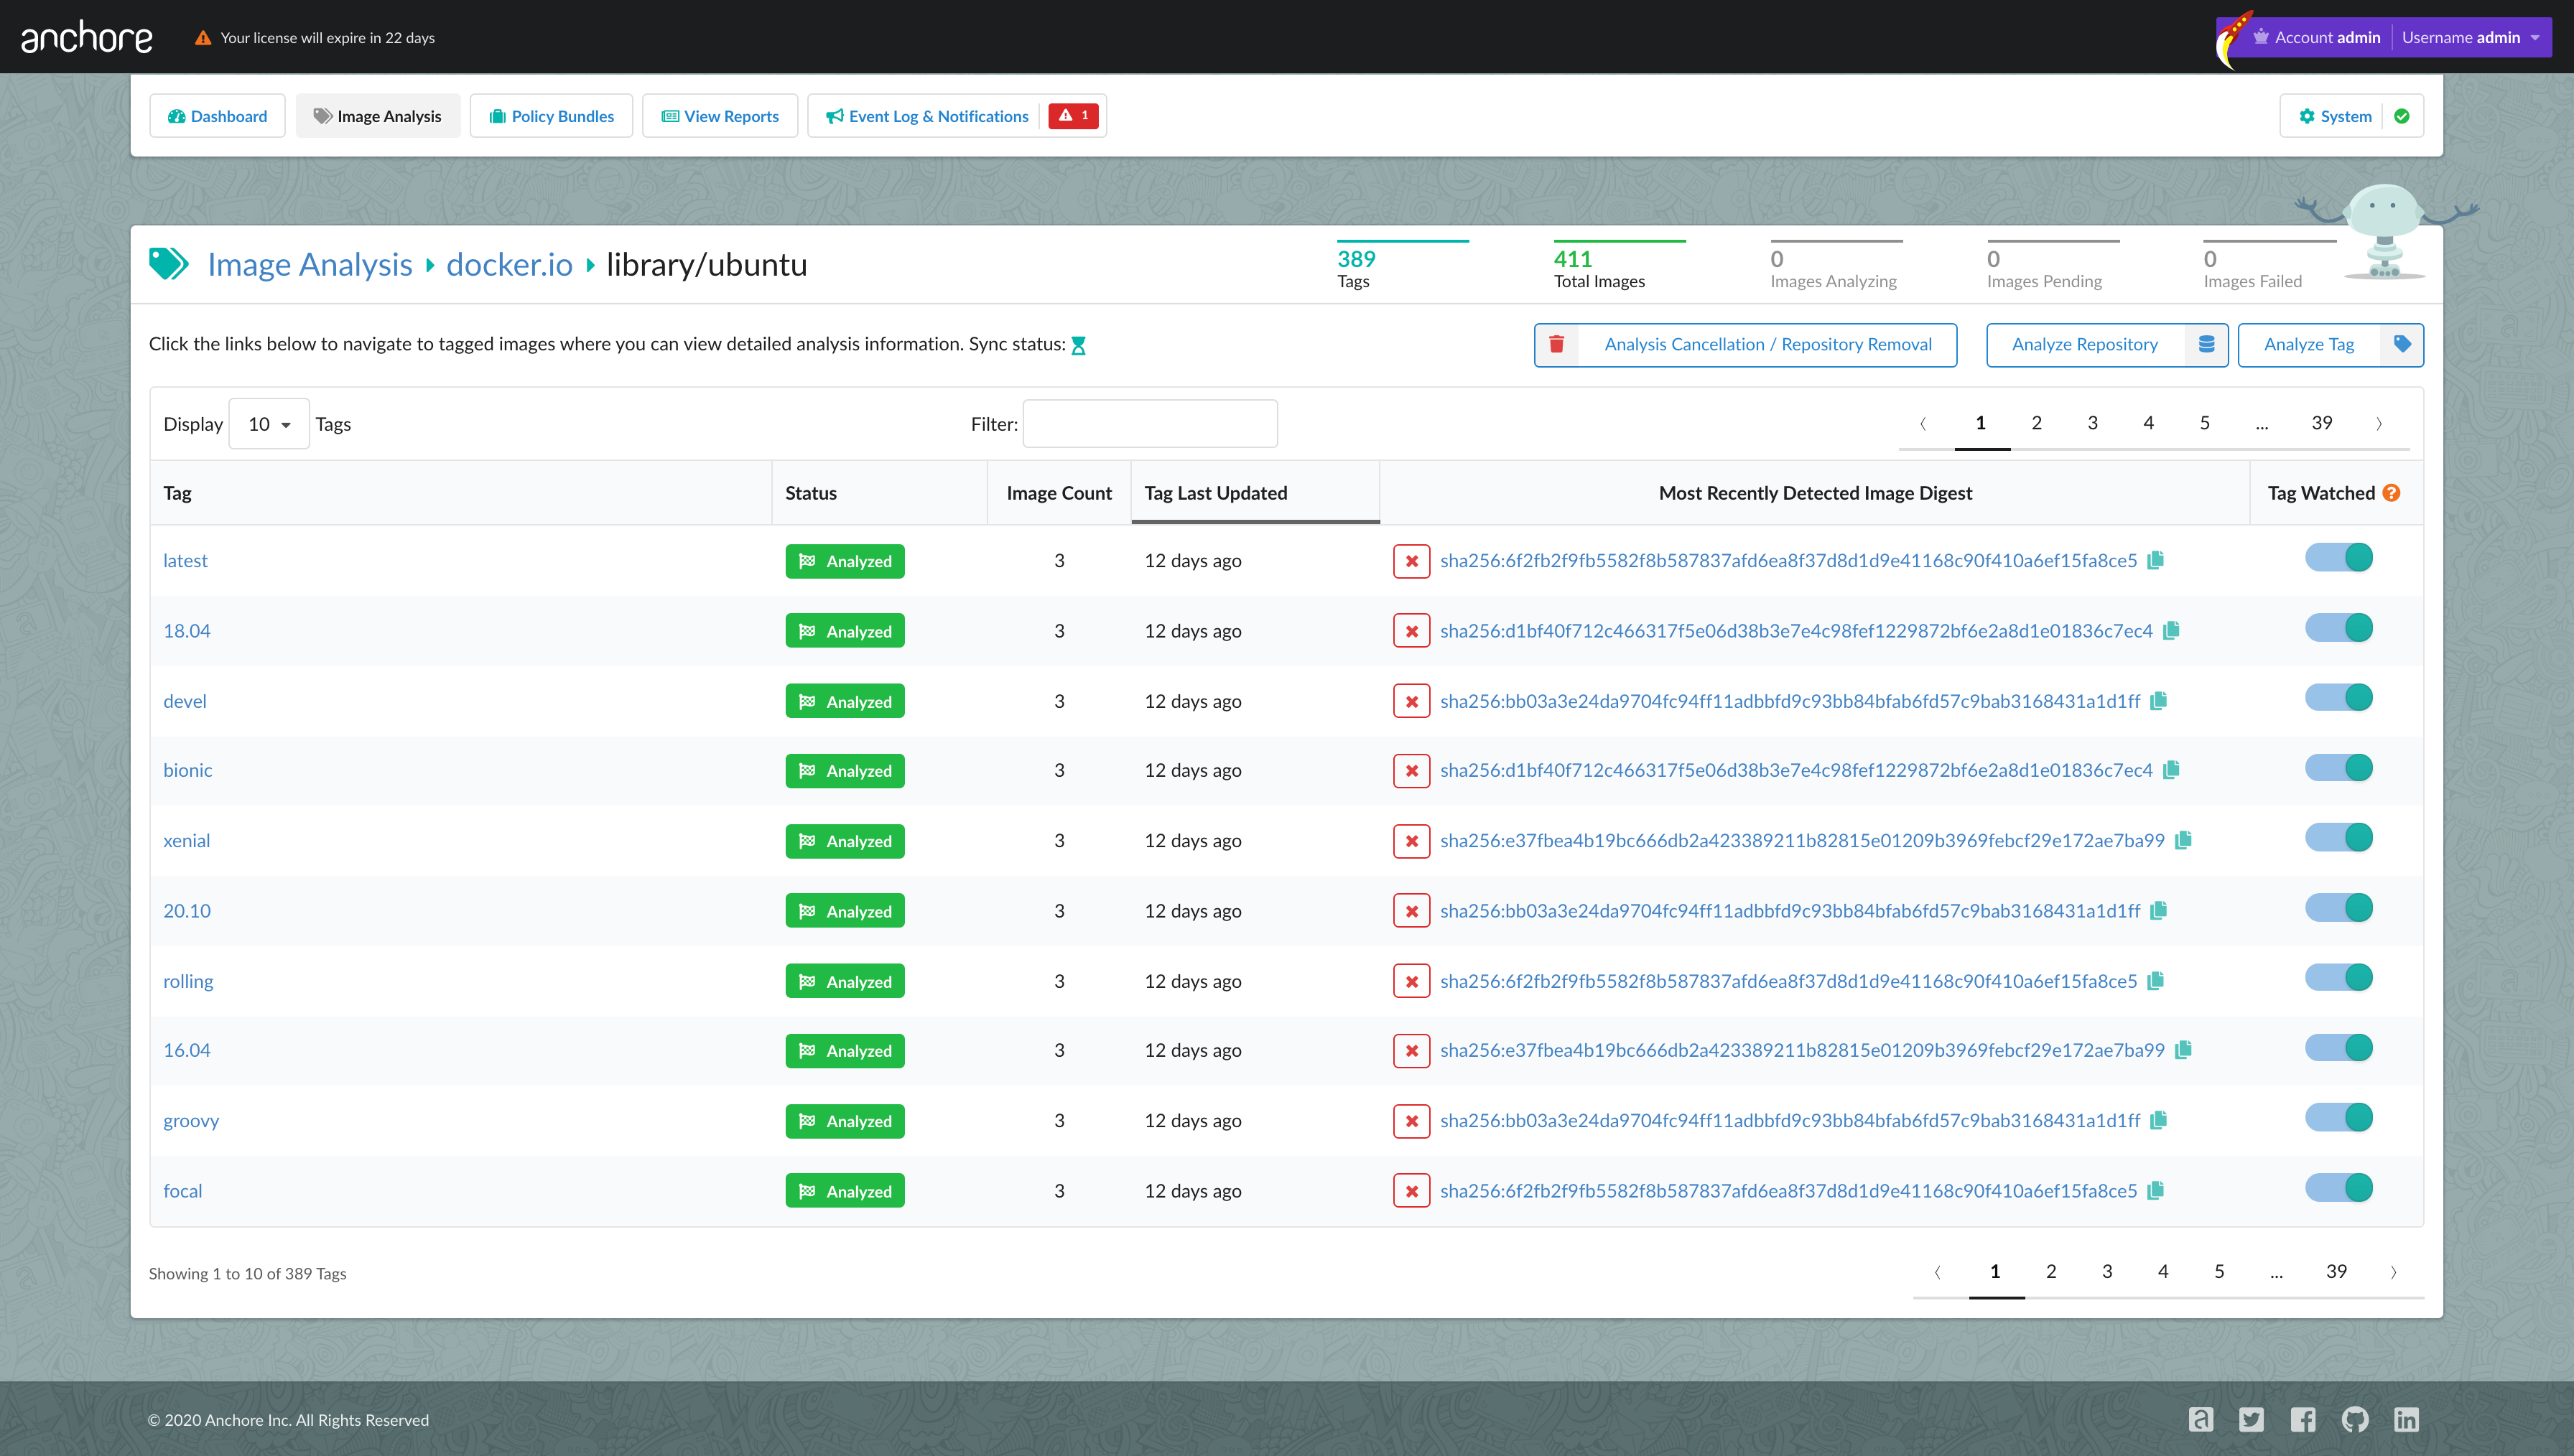Click the Analyze Repository button
This screenshot has height=1456, width=2574.
pyautogui.click(x=2085, y=345)
